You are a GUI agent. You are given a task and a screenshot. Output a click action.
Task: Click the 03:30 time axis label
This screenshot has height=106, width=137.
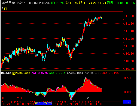click(x=29, y=104)
